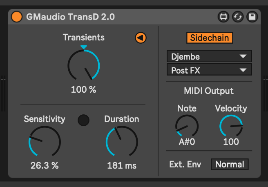The width and height of the screenshot is (268, 187).
Task: Click the MIDI Output section label
Action: [209, 91]
